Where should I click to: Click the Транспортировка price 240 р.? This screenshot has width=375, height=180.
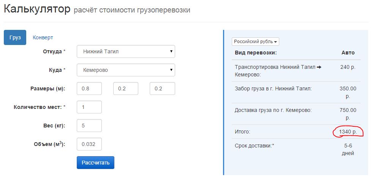click(x=348, y=67)
